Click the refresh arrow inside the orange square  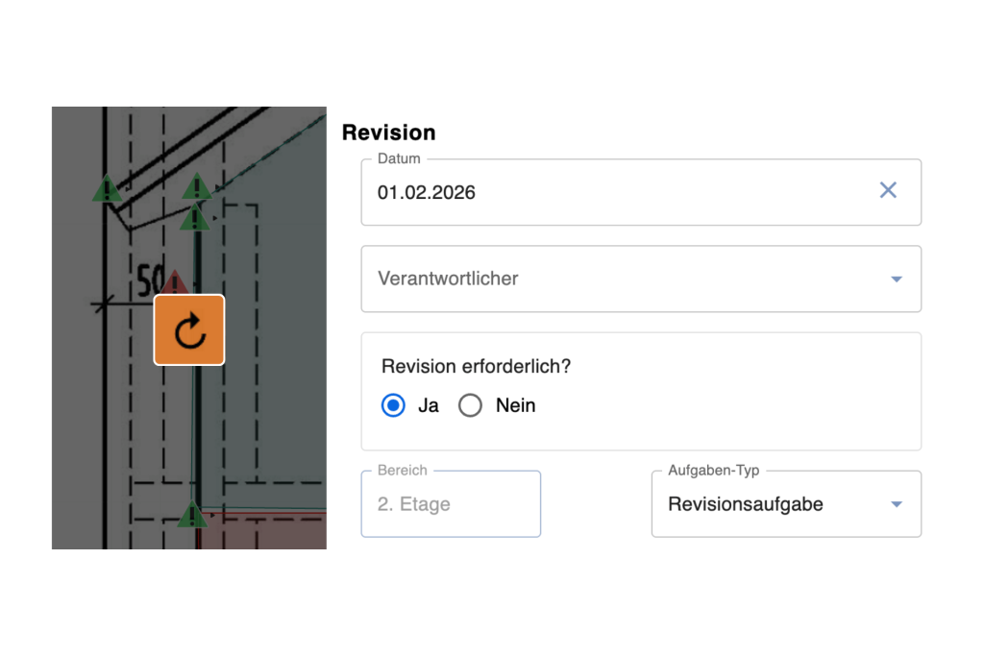188,329
